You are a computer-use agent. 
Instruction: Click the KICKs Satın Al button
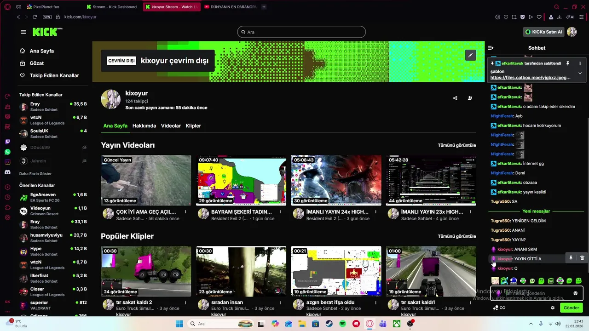tap(543, 32)
